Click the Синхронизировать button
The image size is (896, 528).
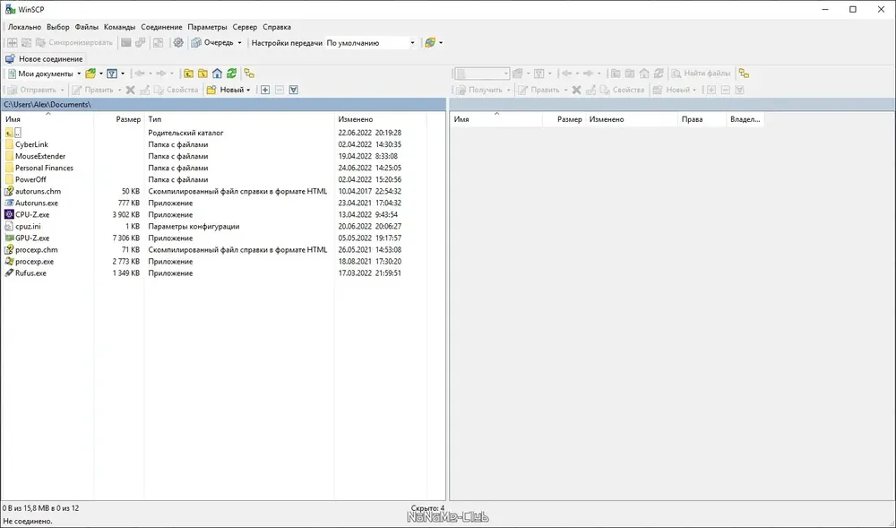click(74, 43)
